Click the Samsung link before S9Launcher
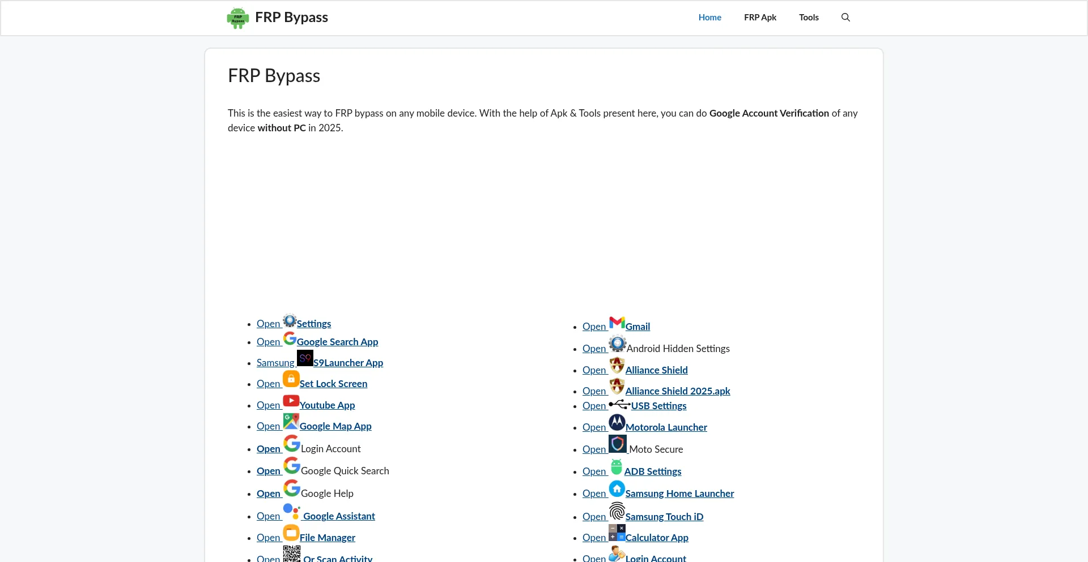Viewport: 1088px width, 562px height. point(275,363)
